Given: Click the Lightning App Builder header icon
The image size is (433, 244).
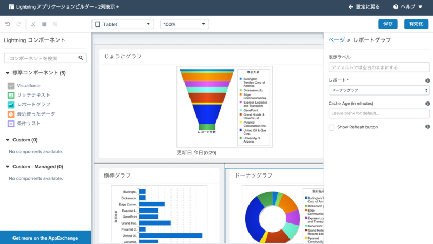Looking at the screenshot, I should click(x=11, y=7).
